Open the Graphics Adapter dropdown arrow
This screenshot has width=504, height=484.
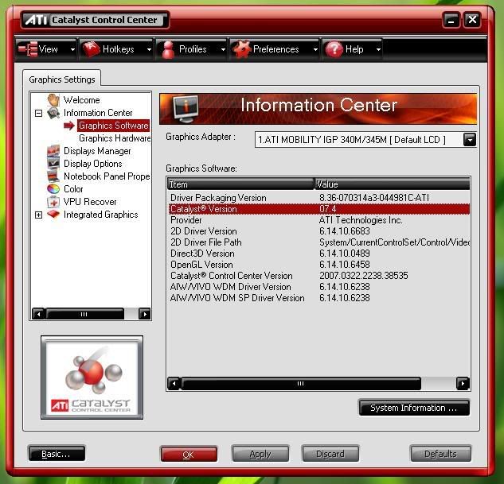click(470, 140)
